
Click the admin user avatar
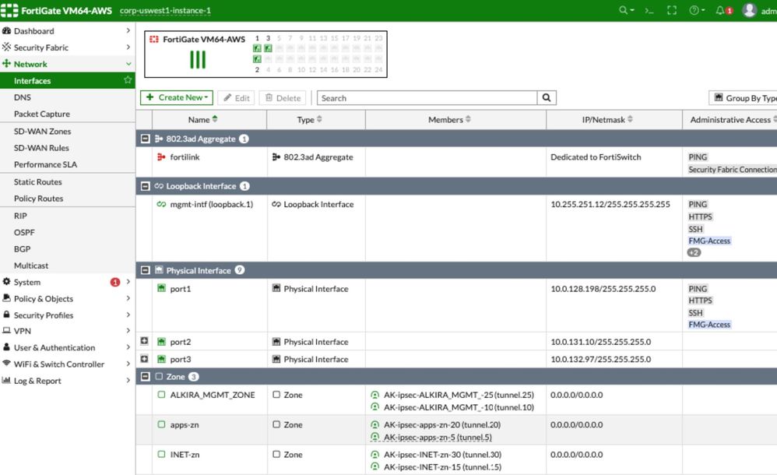point(749,11)
